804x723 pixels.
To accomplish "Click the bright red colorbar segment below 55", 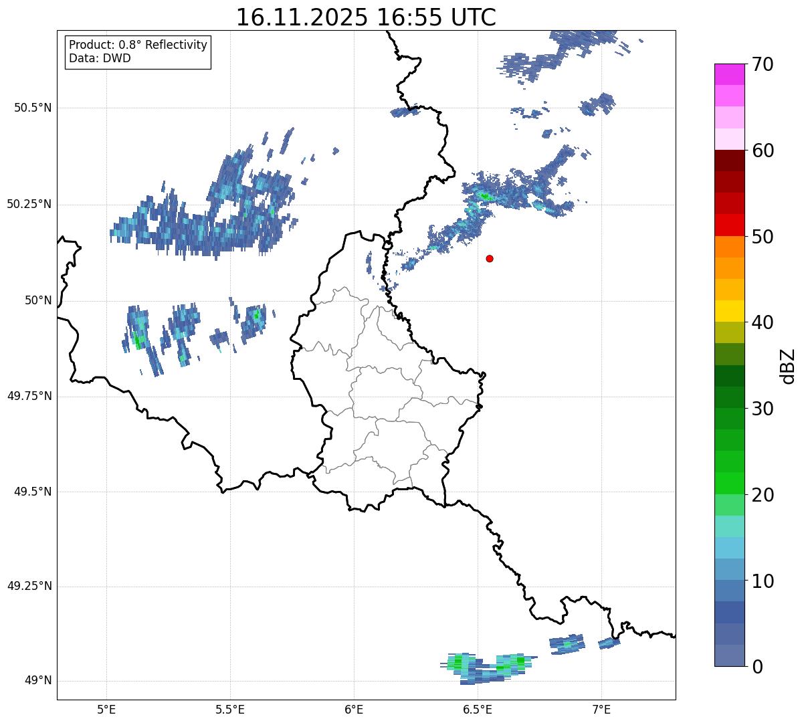I will [729, 225].
